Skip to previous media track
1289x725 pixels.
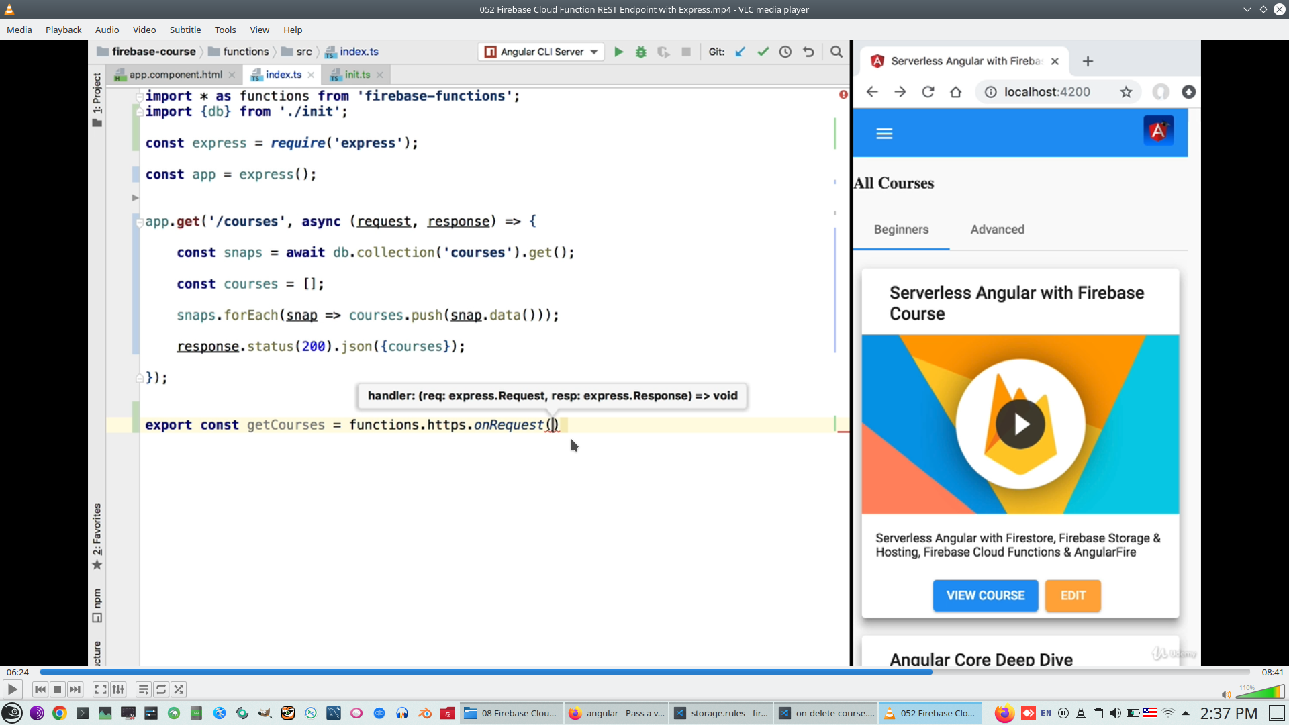point(40,689)
